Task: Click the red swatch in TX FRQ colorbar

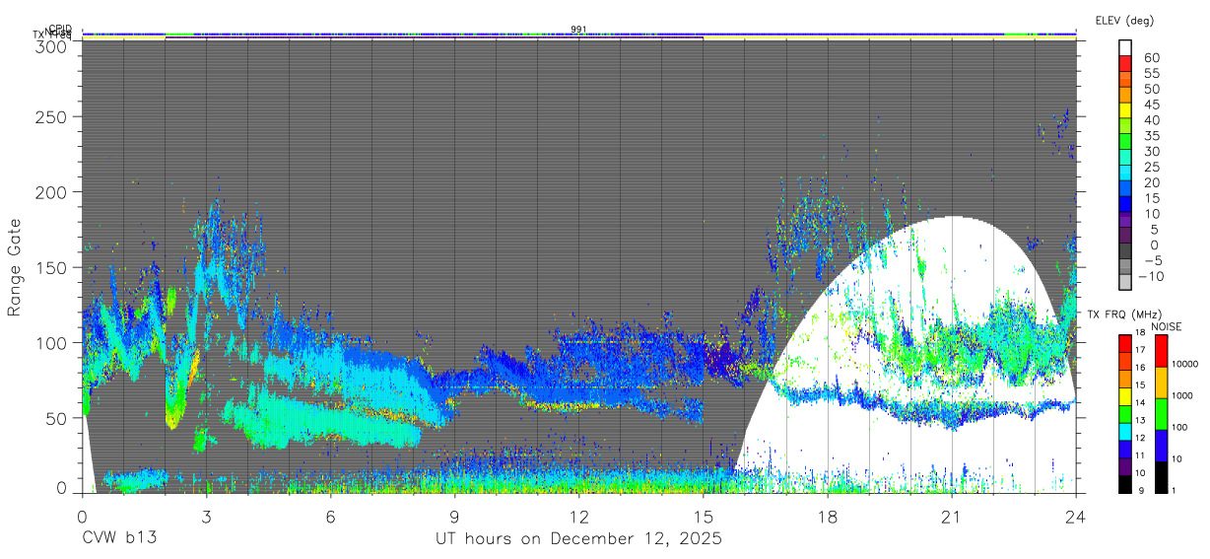Action: (x=1124, y=344)
